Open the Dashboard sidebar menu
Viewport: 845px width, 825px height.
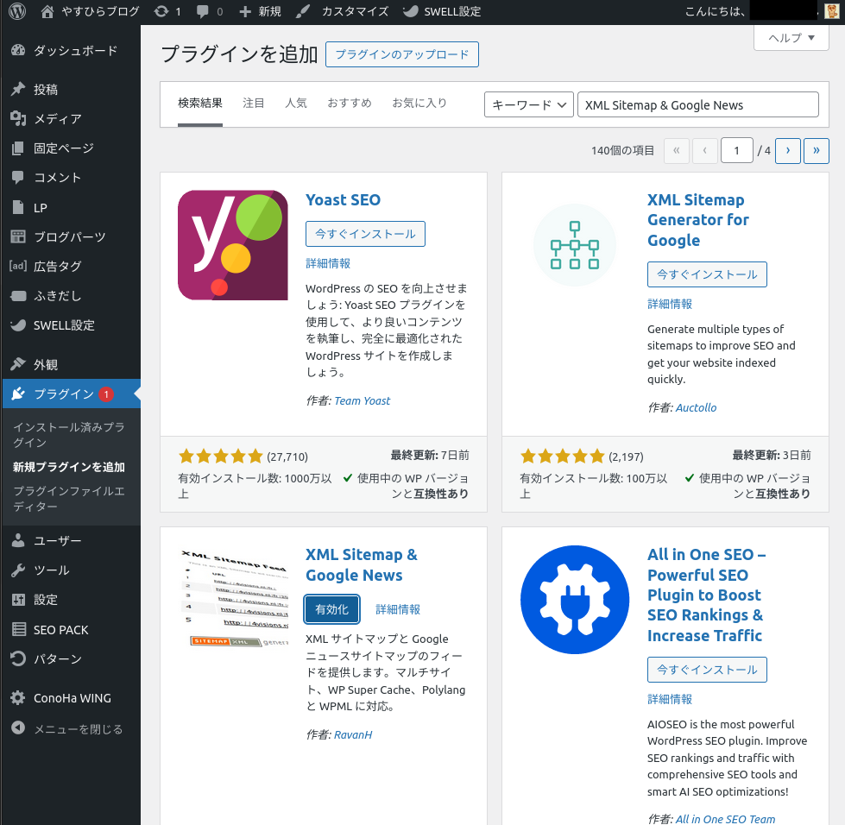tap(74, 51)
